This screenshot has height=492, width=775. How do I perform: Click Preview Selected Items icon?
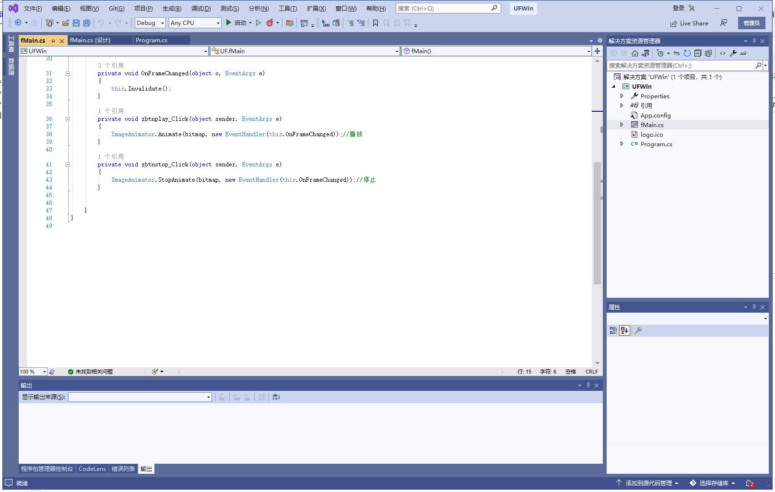tap(744, 53)
